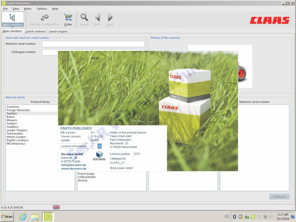296x222 pixels.
Task: Click the Show desktop button
Action: point(293,217)
